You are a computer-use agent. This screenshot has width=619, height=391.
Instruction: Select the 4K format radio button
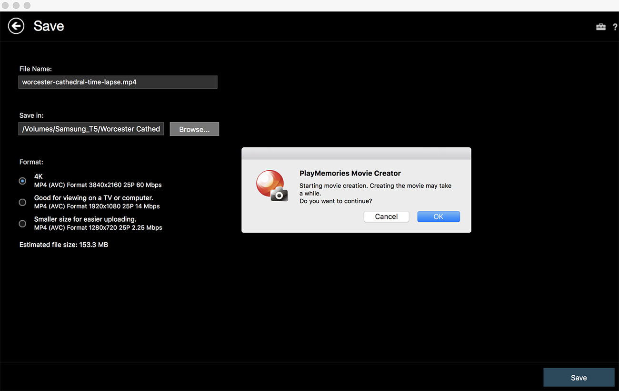pyautogui.click(x=22, y=181)
